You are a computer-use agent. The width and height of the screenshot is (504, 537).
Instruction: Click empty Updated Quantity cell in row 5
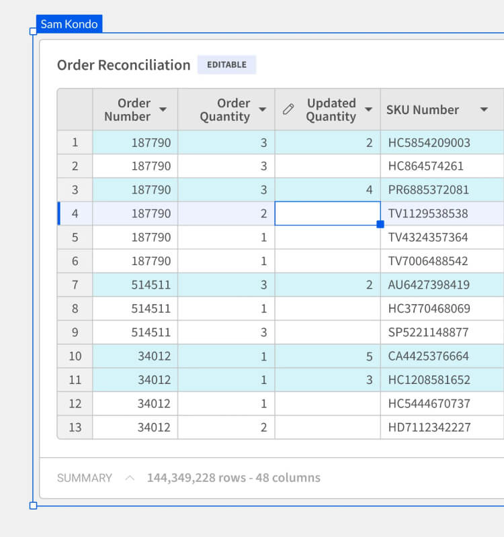coord(327,237)
